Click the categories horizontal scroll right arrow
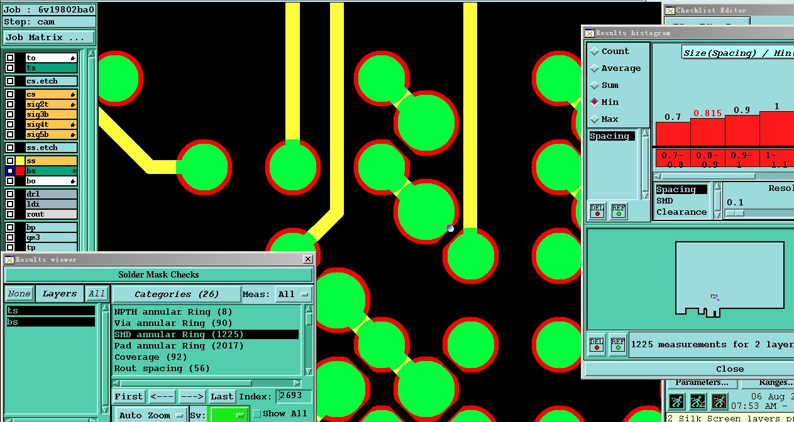This screenshot has width=794, height=422. [297, 383]
